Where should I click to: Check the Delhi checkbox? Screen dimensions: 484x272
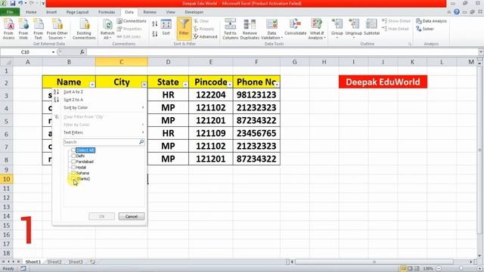pos(73,156)
